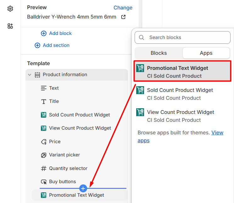Click the blue plus insert-block button

pyautogui.click(x=83, y=188)
